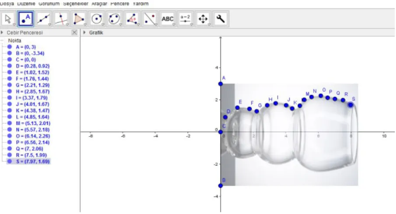This screenshot has width=396, height=214.
Task: Click point C at the origin
Action: coord(221,132)
